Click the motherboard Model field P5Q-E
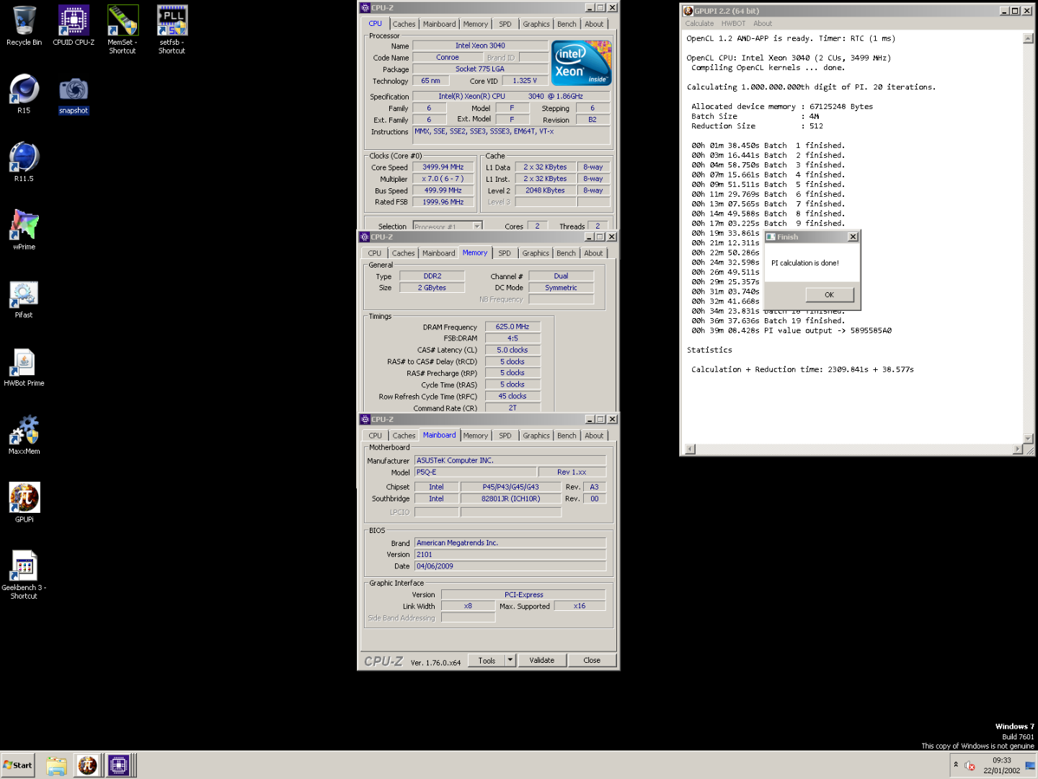Viewport: 1038px width, 779px height. point(474,472)
